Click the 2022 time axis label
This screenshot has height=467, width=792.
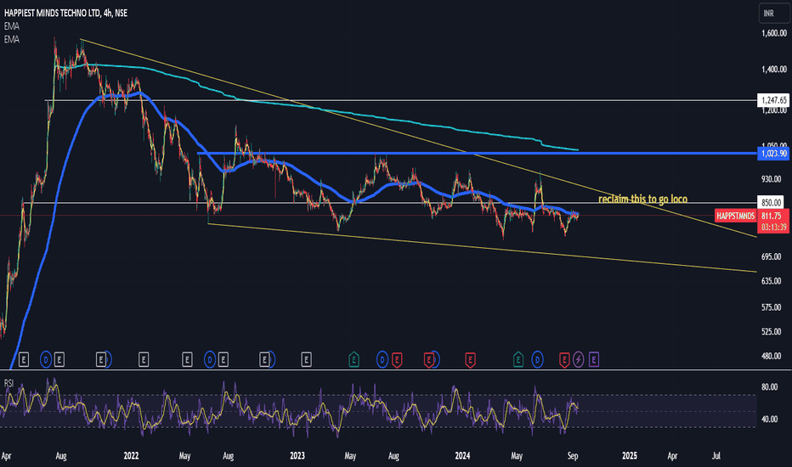(131, 455)
